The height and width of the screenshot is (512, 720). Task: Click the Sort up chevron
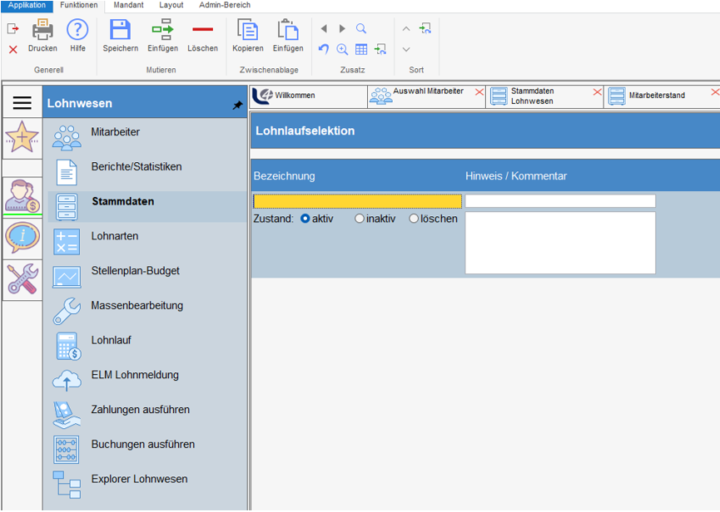tap(406, 29)
